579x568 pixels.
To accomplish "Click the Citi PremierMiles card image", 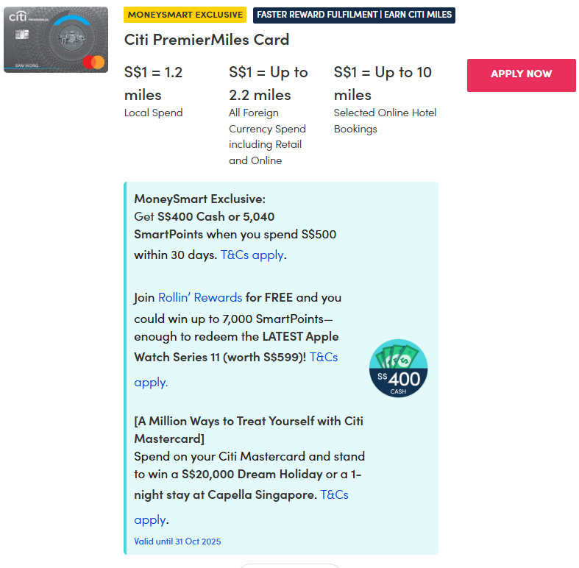I will pos(55,40).
